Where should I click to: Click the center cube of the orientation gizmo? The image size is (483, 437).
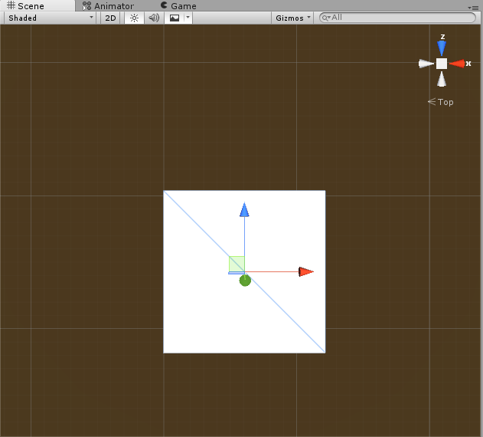[x=442, y=64]
